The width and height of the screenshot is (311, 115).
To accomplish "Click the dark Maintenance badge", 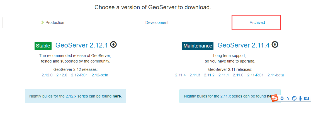I will [198, 46].
